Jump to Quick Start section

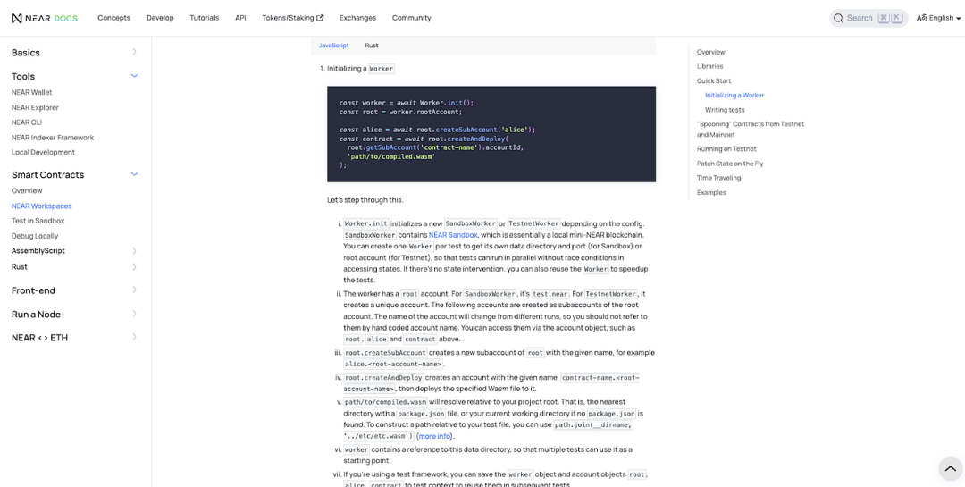tap(714, 80)
